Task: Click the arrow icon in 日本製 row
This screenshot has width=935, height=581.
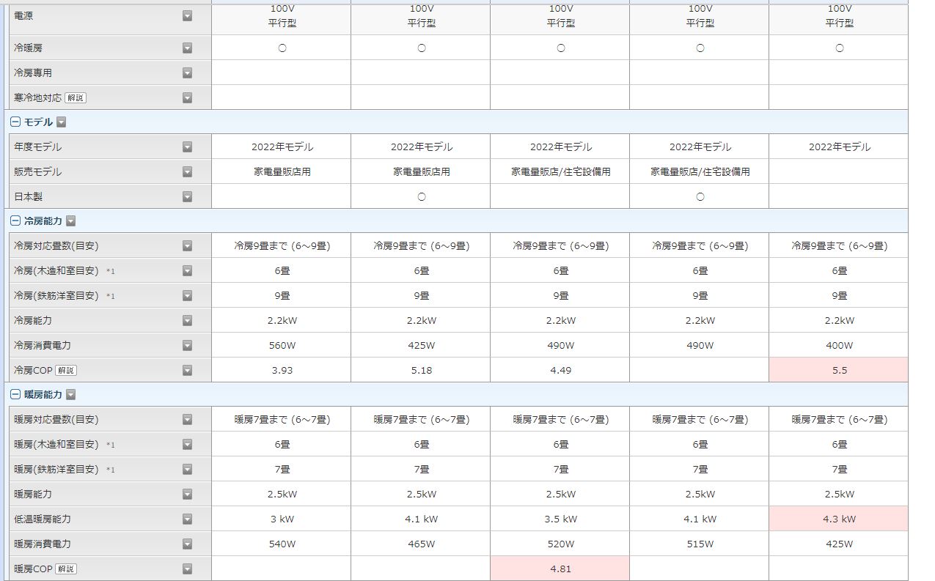Action: [187, 196]
